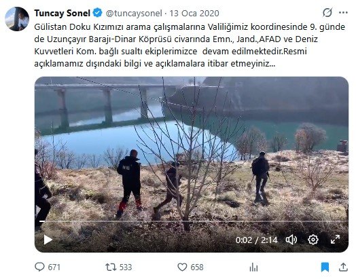The width and height of the screenshot is (356, 279).
Task: Click the Grok circle-slash icon
Action: (327, 12)
